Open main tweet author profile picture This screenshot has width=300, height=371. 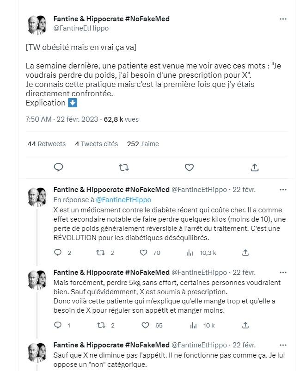coord(37,25)
